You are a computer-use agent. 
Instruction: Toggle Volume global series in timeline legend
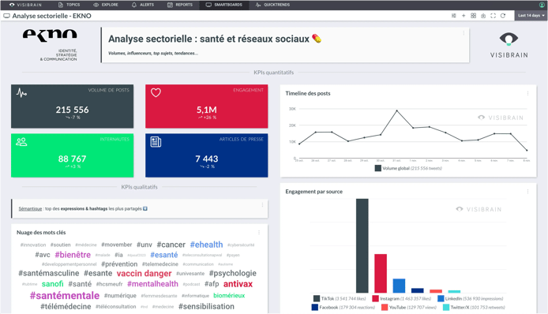pyautogui.click(x=408, y=168)
